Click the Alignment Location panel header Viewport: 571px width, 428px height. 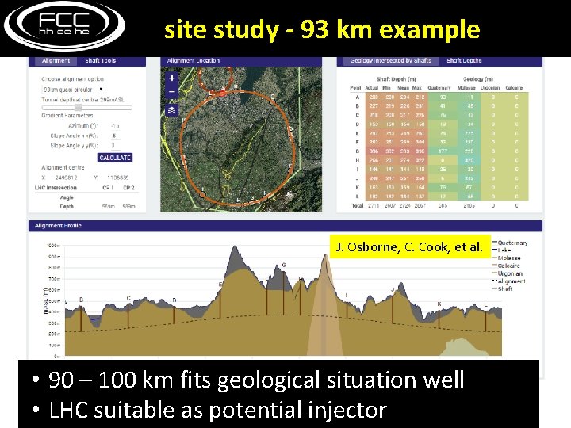[x=241, y=61]
